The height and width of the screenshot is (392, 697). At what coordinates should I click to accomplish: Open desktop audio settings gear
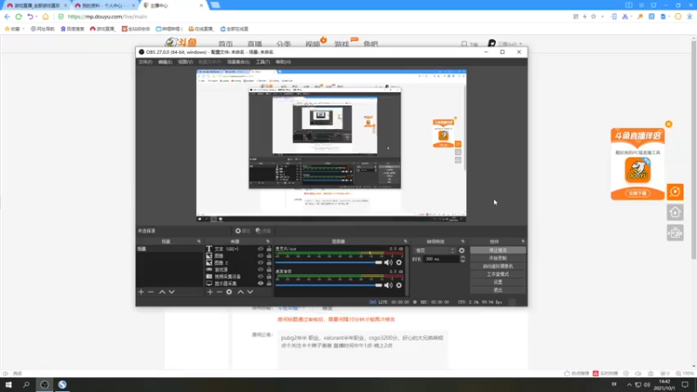pyautogui.click(x=399, y=285)
